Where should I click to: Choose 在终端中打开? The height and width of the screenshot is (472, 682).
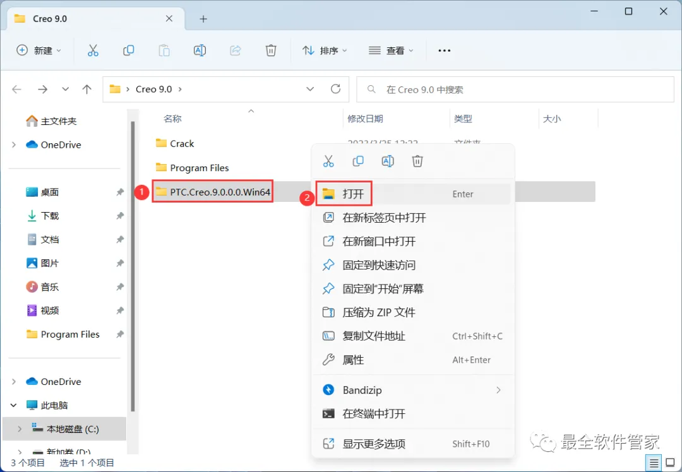(x=413, y=414)
